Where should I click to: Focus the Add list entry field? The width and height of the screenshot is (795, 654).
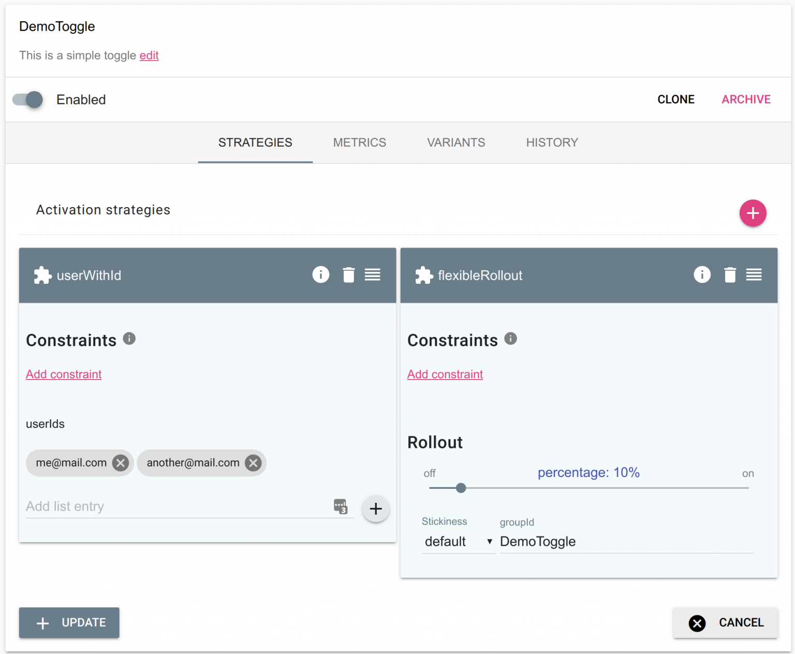point(176,506)
